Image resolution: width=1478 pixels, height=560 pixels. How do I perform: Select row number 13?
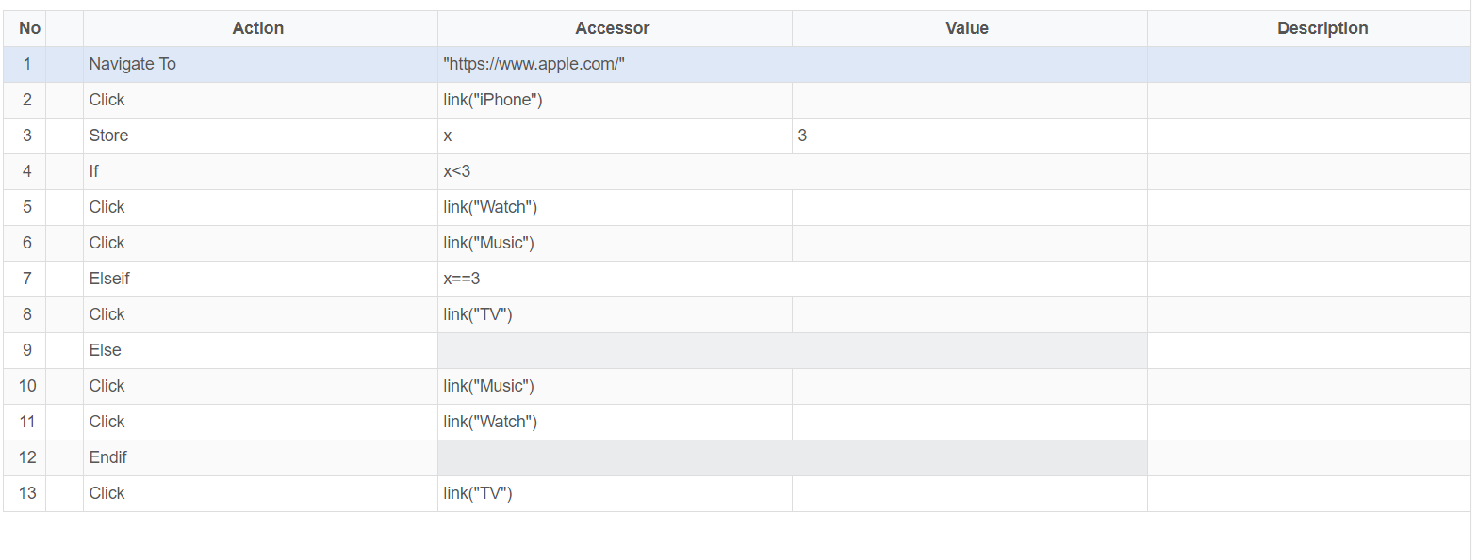pos(25,493)
